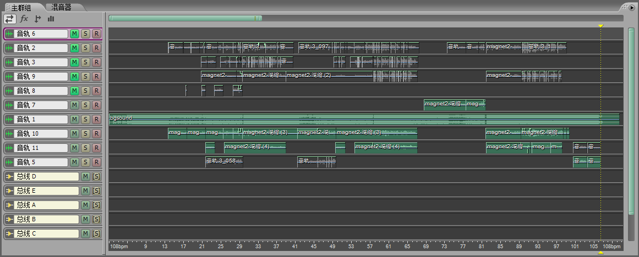Click the bus icon of 总线 B
Screen dimensions: 639x257
tap(9, 220)
